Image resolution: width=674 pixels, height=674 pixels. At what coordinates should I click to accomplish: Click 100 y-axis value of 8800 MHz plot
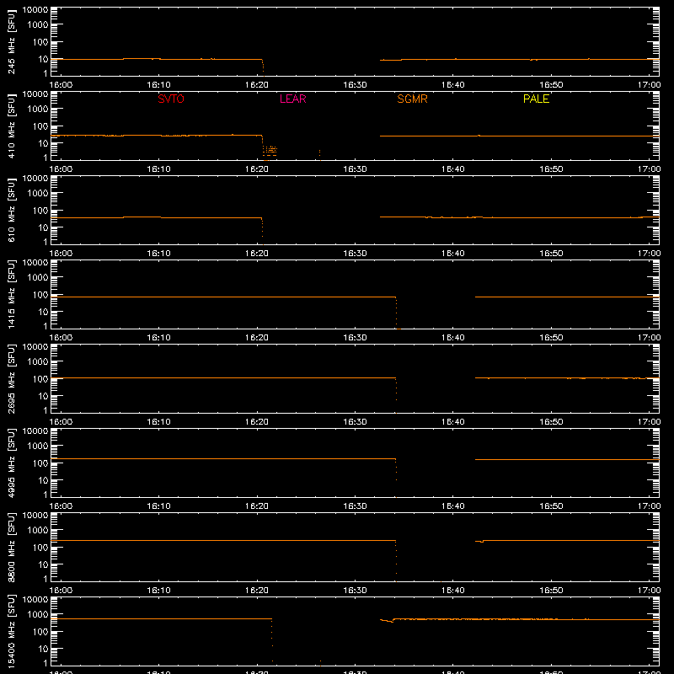[x=40, y=548]
